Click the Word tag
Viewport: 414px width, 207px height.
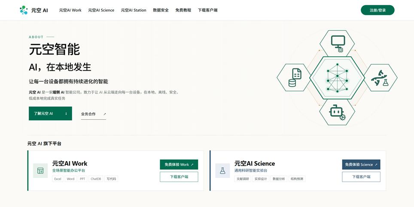coord(70,179)
